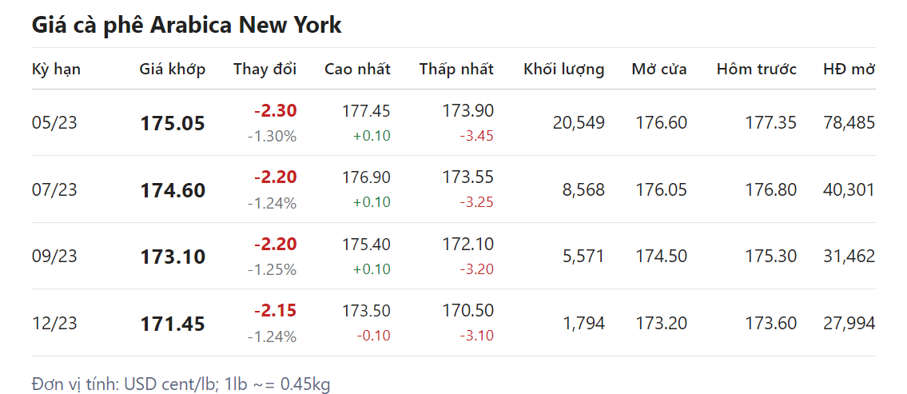Click the 'Đơn vị tính' unit footnote

[181, 384]
